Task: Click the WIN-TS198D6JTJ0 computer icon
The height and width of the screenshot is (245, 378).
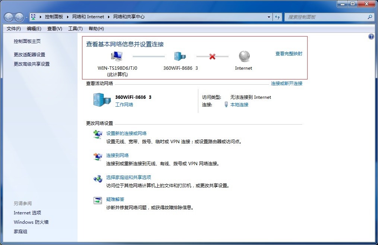Action: (117, 56)
